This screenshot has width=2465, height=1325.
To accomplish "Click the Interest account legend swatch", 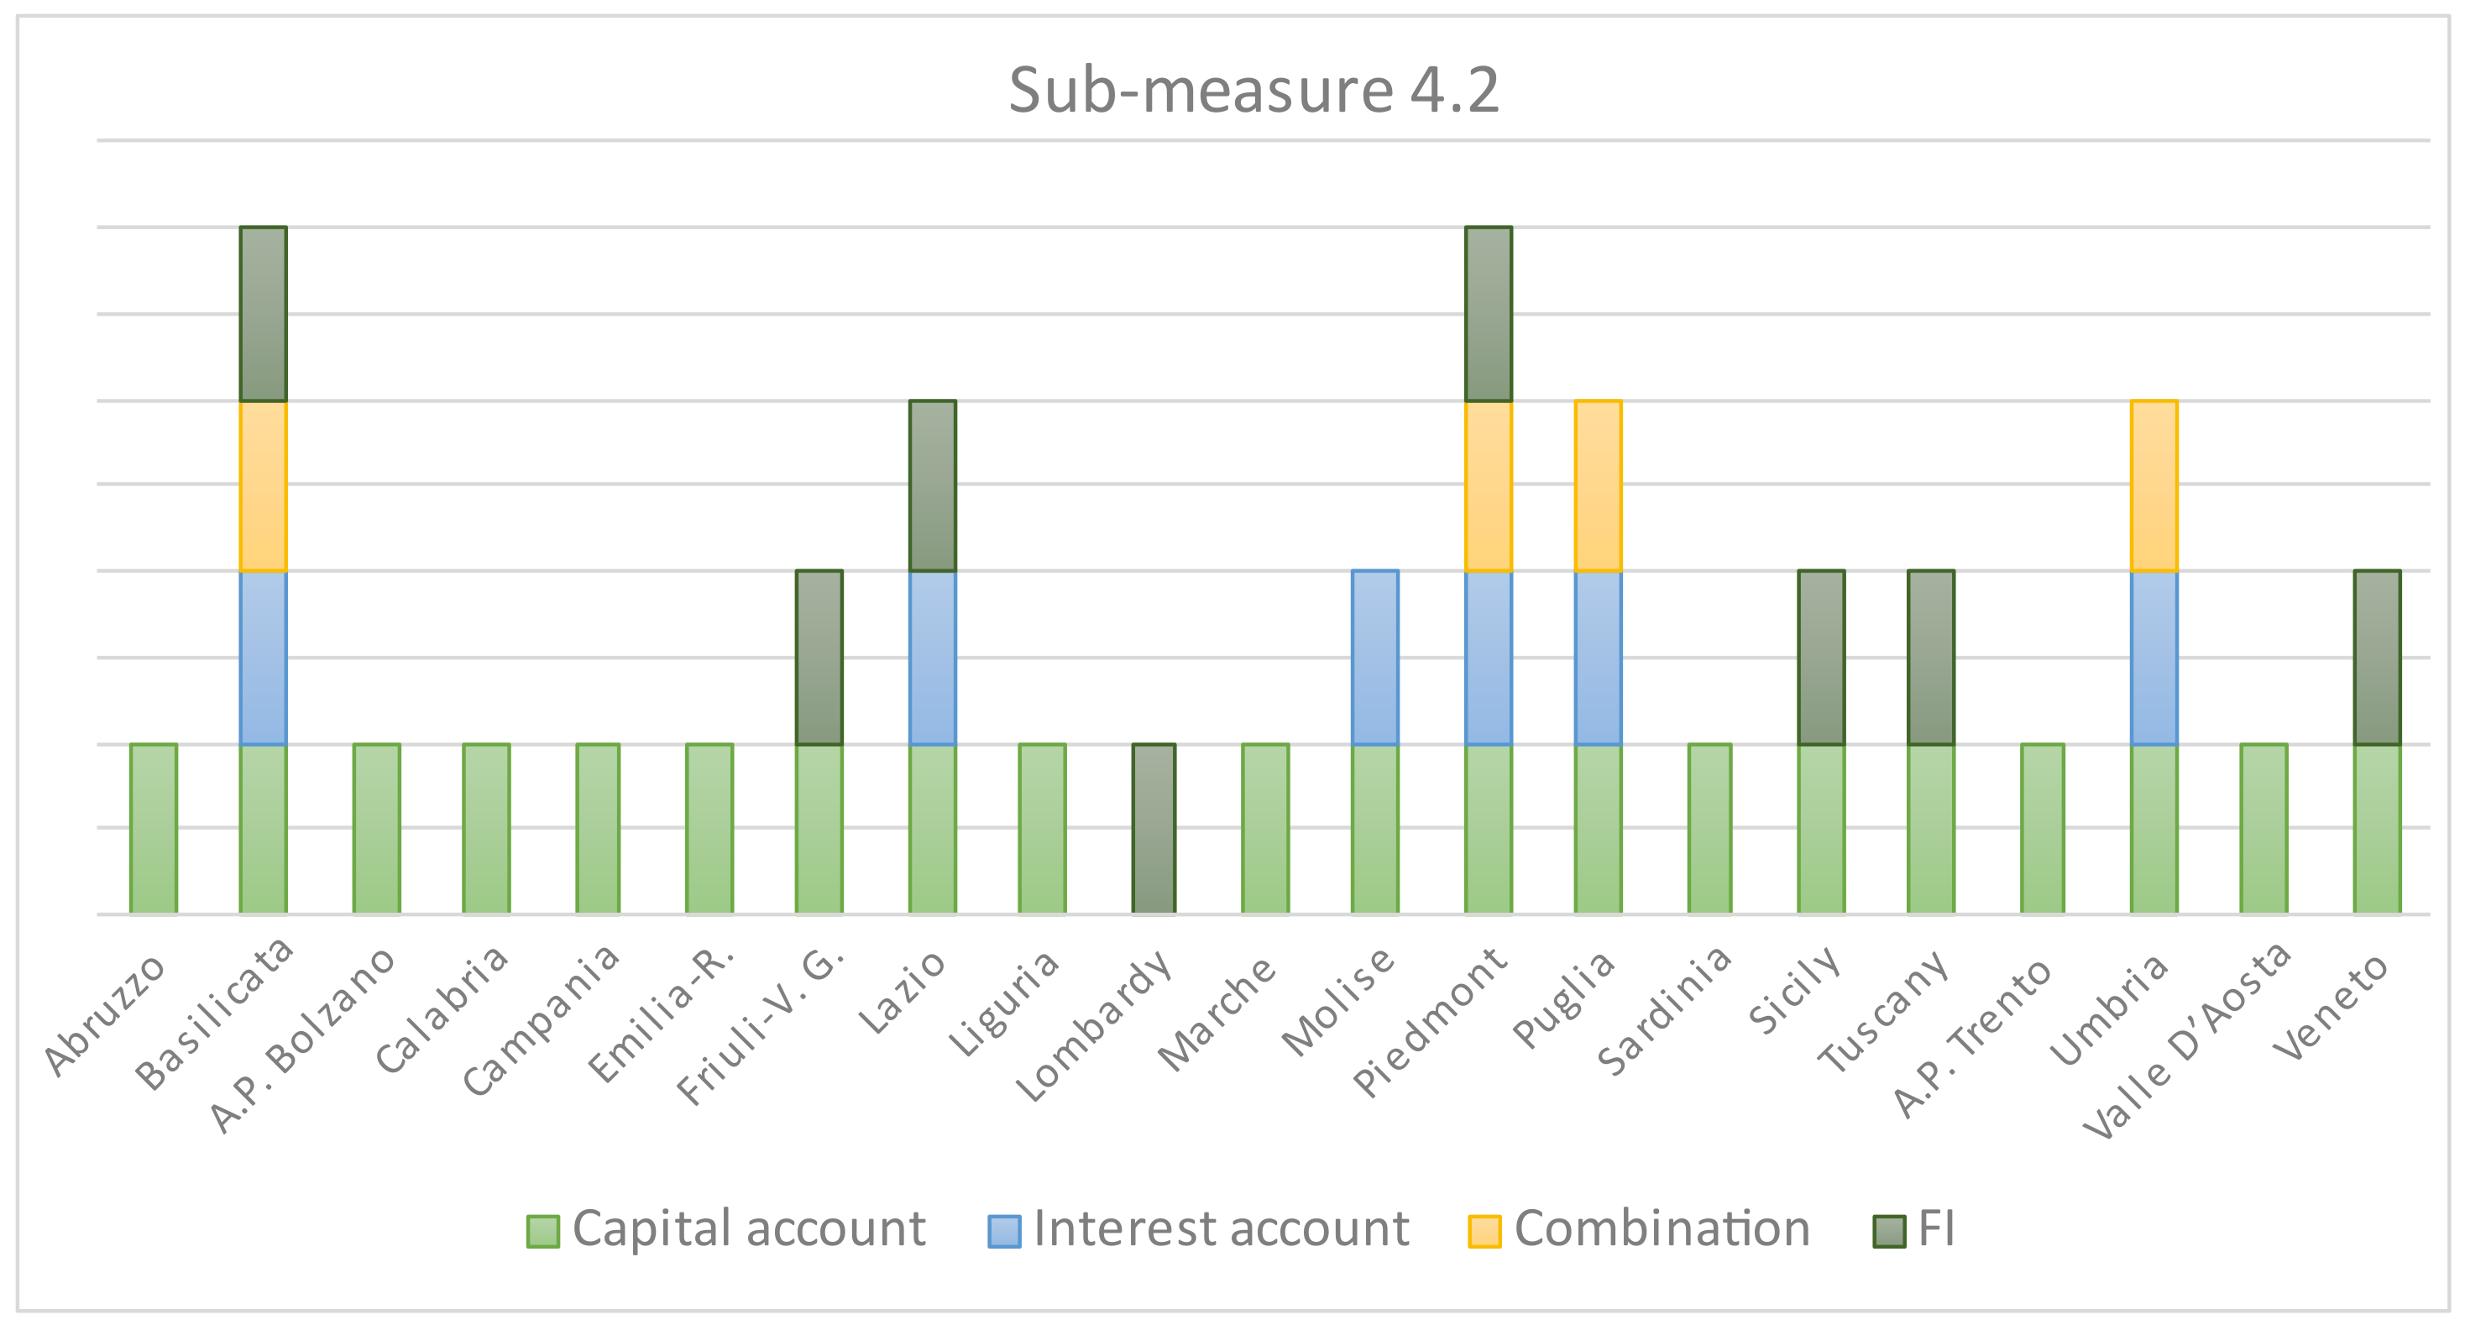I will click(x=1004, y=1231).
